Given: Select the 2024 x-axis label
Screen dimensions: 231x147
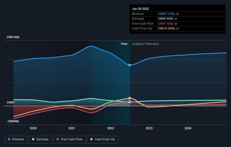Looking at the screenshot, I should pyautogui.click(x=188, y=128).
